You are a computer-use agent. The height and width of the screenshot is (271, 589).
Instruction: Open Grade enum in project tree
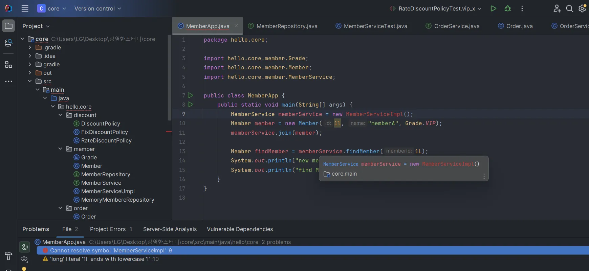(85, 157)
